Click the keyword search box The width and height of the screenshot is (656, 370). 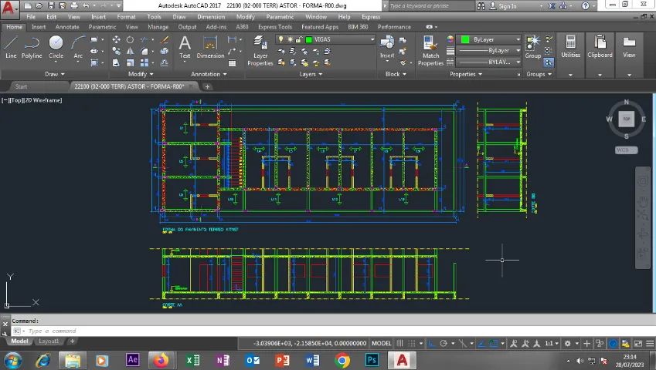tap(431, 6)
